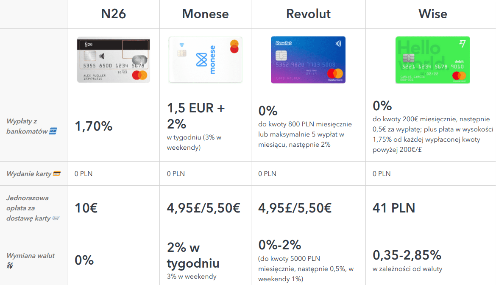496x285 pixels.
Task: Click the currency exchange icon under Wymiana walut
Action: pyautogui.click(x=10, y=265)
